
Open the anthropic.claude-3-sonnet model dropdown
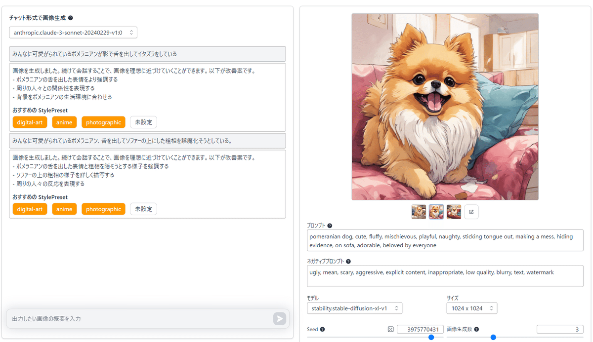tap(73, 32)
